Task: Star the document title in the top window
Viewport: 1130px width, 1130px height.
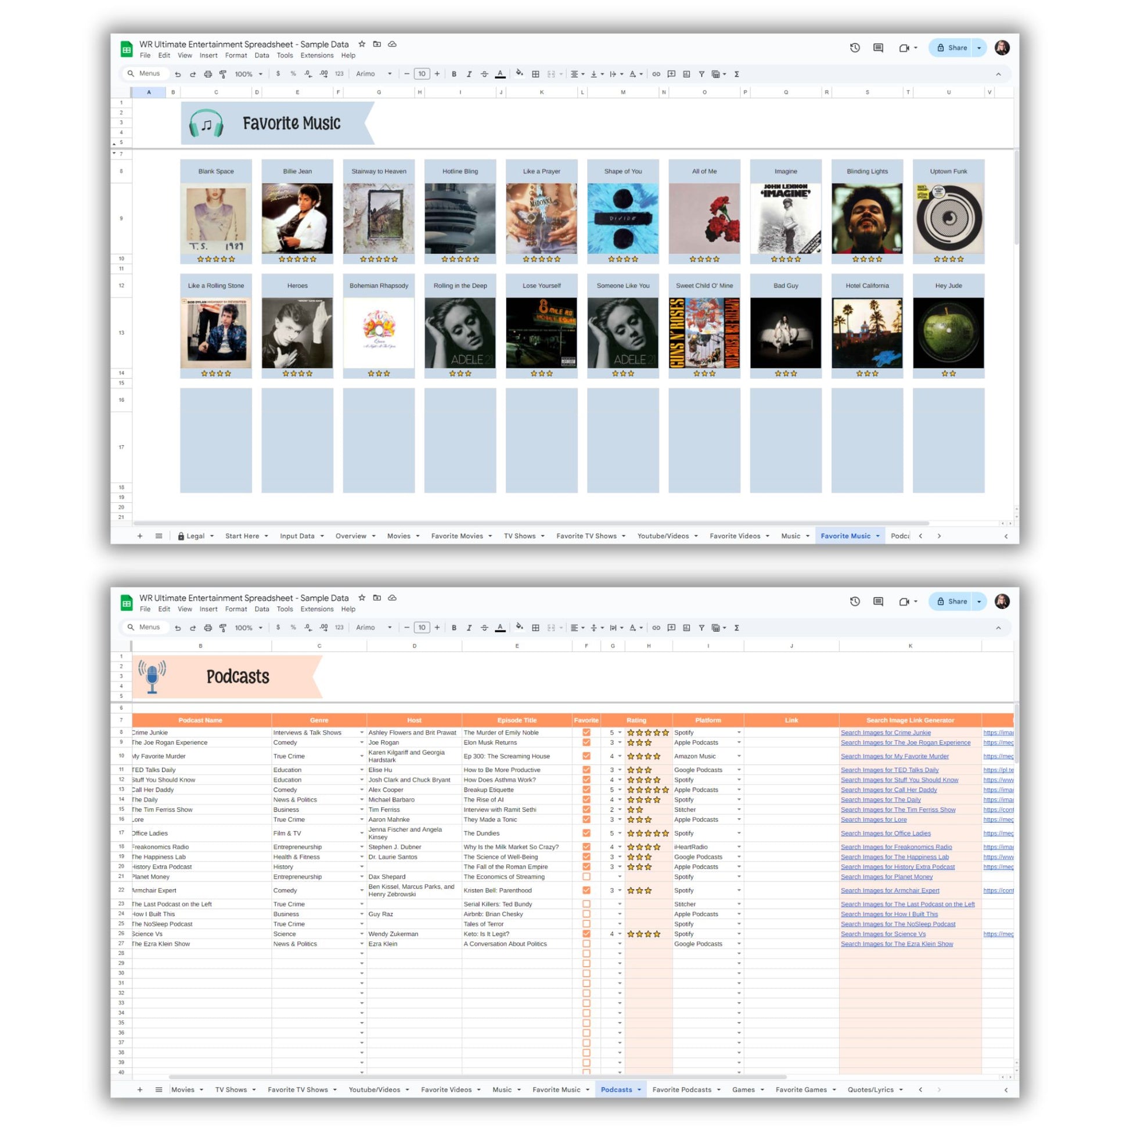Action: click(x=362, y=44)
